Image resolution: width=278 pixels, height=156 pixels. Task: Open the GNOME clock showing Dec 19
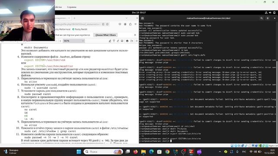139,13
